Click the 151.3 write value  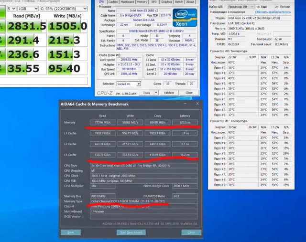[x=67, y=54]
